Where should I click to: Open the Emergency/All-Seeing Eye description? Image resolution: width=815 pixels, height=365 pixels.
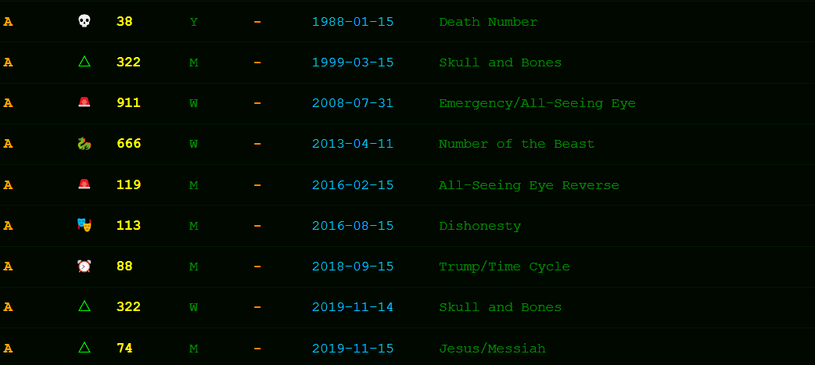coord(537,103)
